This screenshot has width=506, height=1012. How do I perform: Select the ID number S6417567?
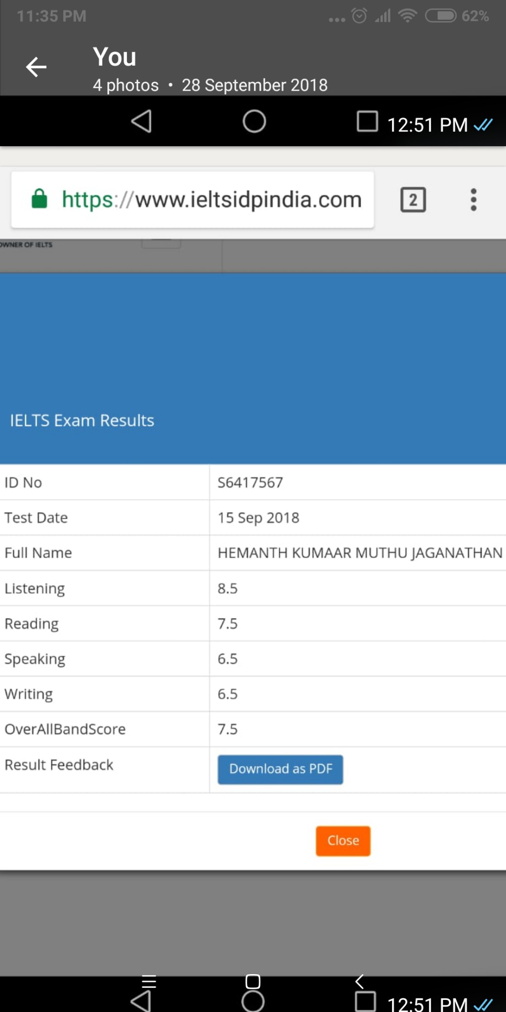(250, 482)
